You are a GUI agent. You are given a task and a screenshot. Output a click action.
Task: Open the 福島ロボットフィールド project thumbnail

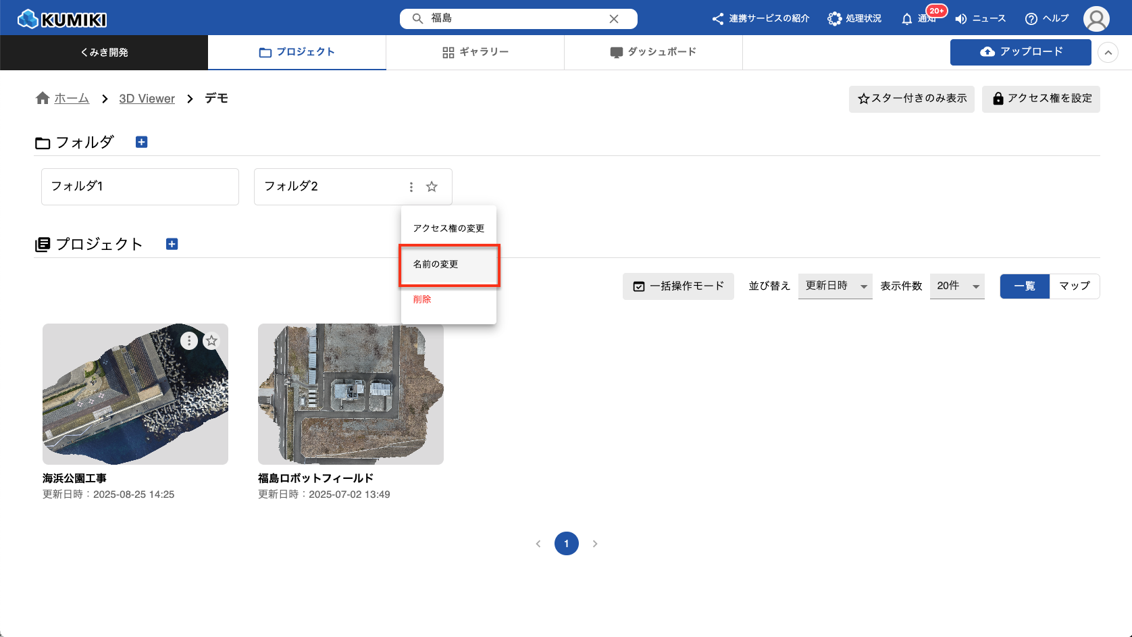[x=351, y=394]
